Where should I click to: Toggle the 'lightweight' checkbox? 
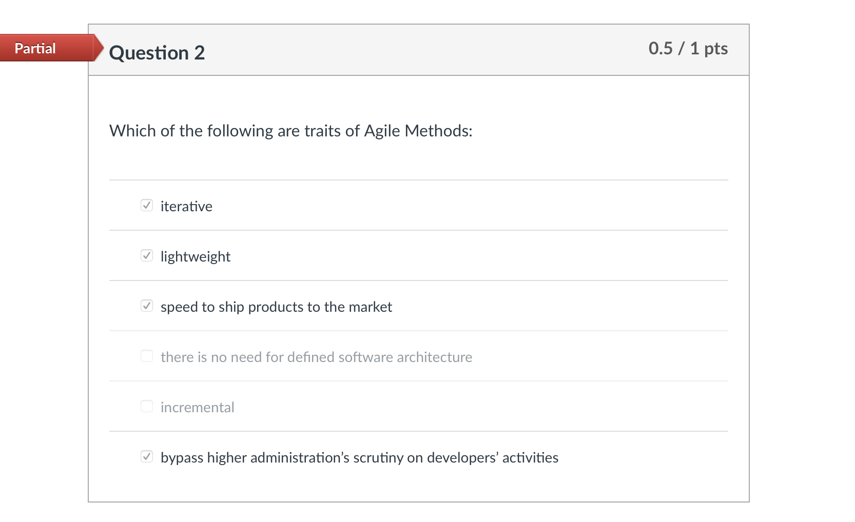click(x=147, y=256)
